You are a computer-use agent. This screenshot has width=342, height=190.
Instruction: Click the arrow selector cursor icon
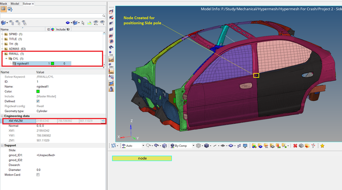[83, 22]
